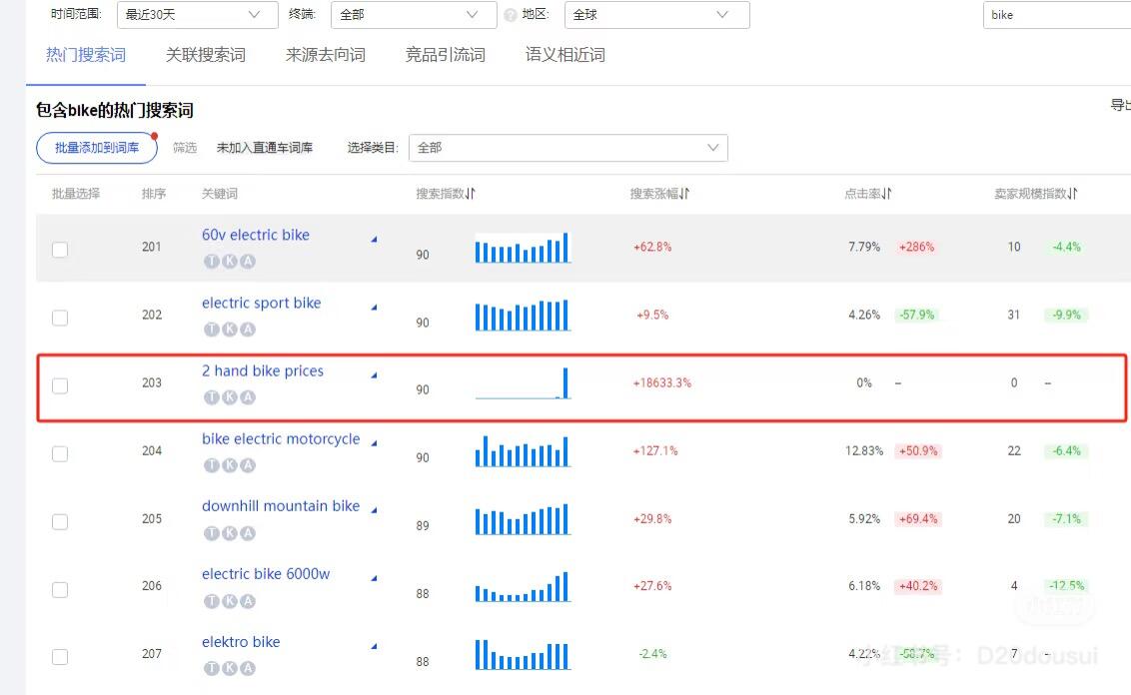Check the box for 2 hand bike prices

pyautogui.click(x=60, y=385)
